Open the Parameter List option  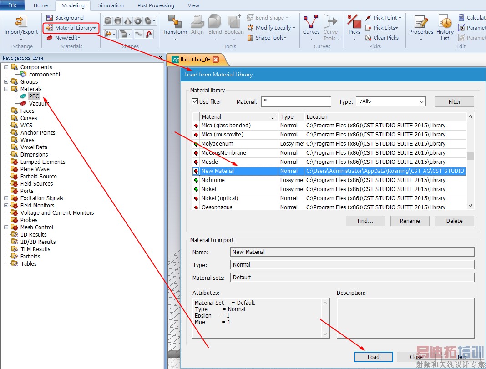click(x=472, y=28)
